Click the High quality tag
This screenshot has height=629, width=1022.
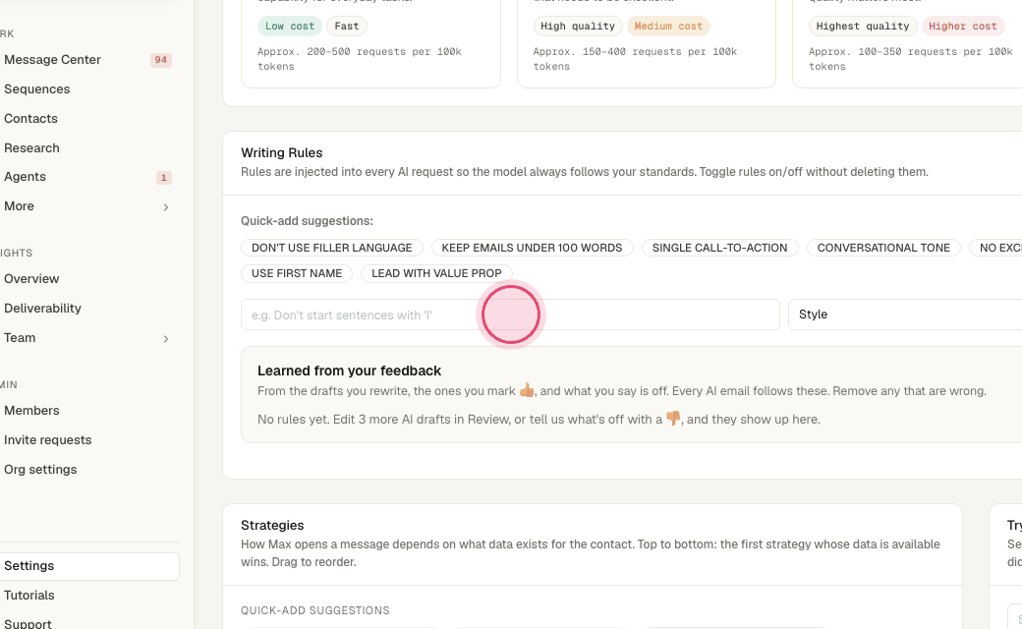click(578, 27)
